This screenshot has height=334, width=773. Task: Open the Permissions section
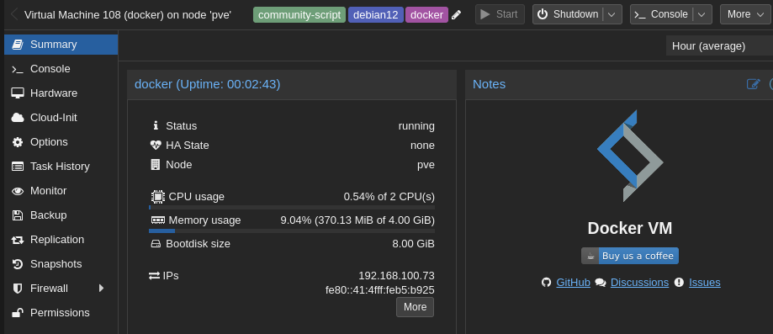[x=61, y=313]
